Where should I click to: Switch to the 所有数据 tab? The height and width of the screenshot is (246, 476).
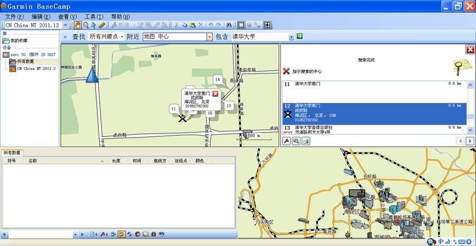pos(12,153)
